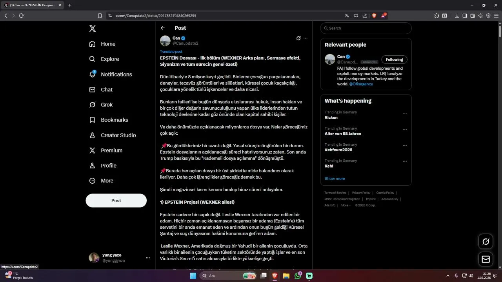Image resolution: width=502 pixels, height=282 pixels.
Task: Open #ehfeuro2026 trending hashtag
Action: point(338,150)
